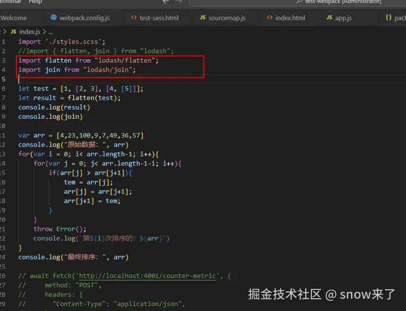Switch to the index.html tab
The height and width of the screenshot is (311, 406).
pyautogui.click(x=289, y=18)
